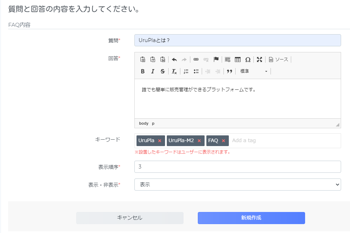
Task: Expand the 表示・非表示 select box
Action: pyautogui.click(x=237, y=185)
